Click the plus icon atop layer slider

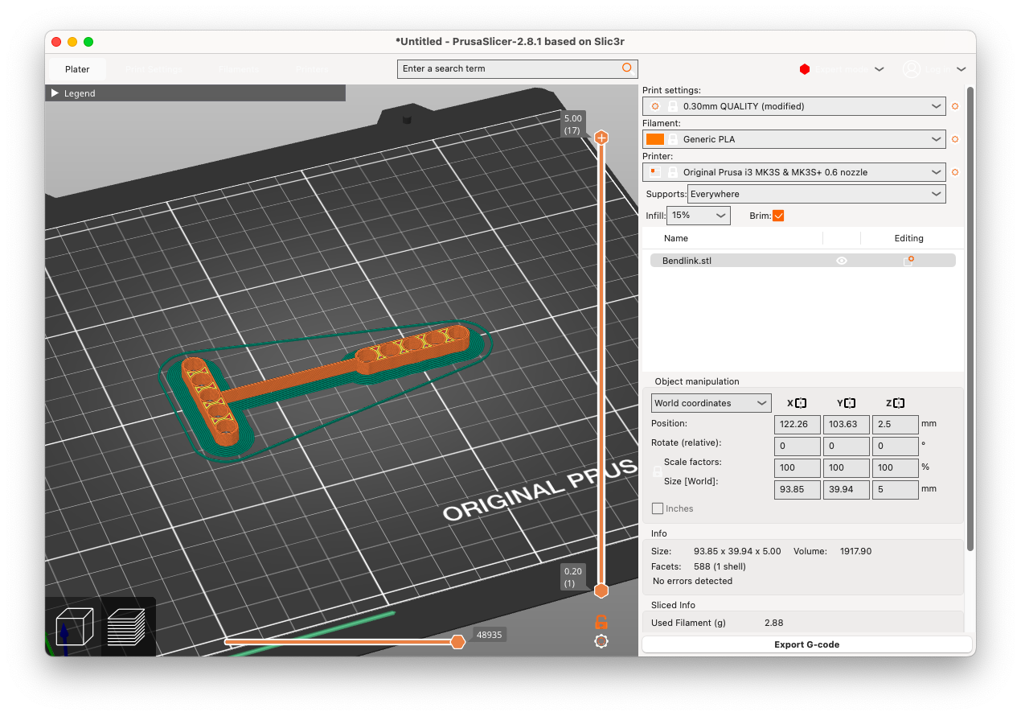coord(601,138)
